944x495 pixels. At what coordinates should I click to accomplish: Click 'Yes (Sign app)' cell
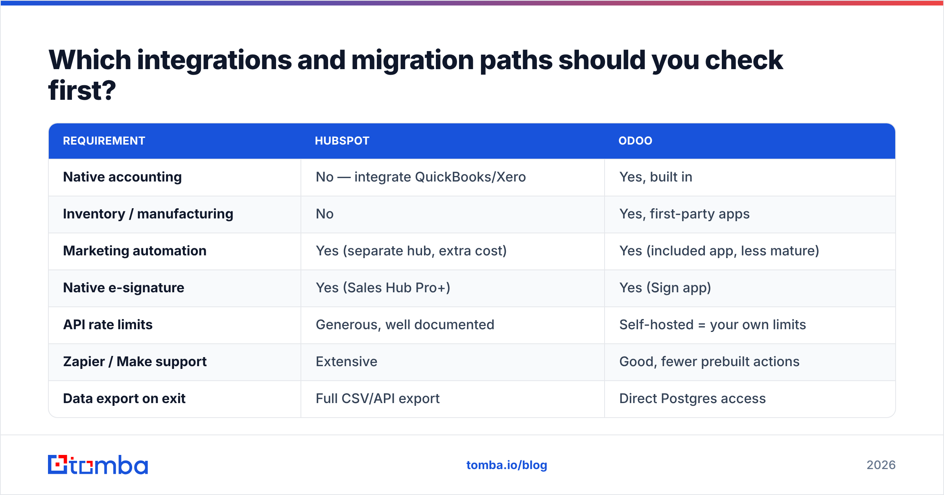665,288
